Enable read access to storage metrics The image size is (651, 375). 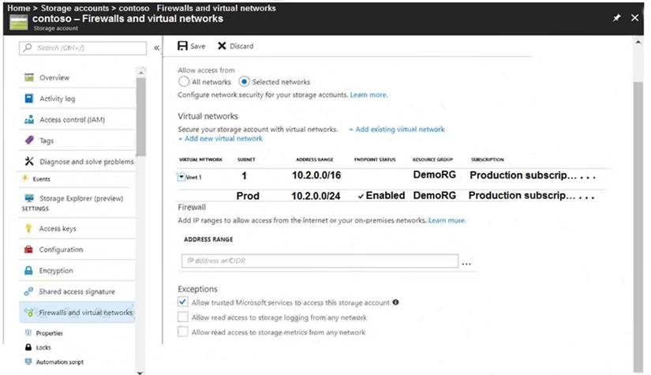click(x=183, y=332)
